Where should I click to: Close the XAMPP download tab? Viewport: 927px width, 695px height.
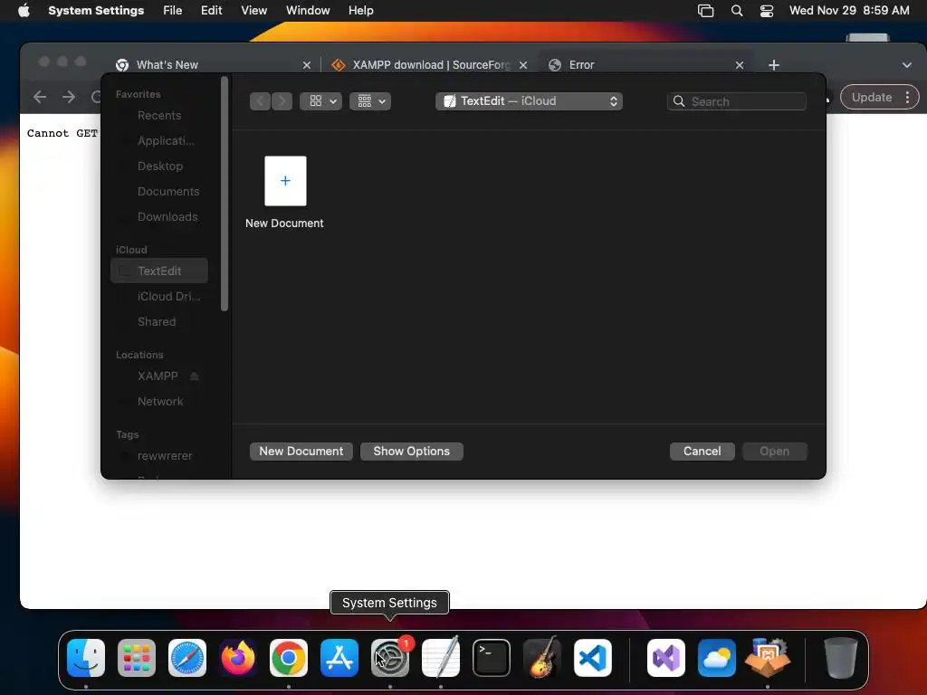point(523,65)
